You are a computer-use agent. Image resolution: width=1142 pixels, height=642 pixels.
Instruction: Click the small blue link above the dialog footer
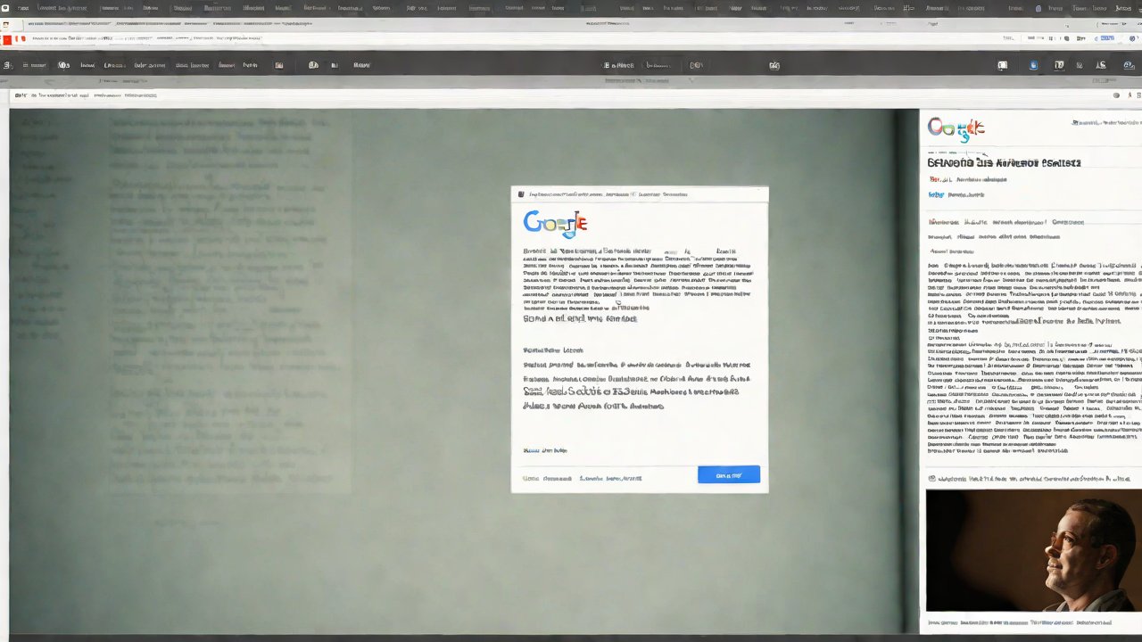coord(544,450)
